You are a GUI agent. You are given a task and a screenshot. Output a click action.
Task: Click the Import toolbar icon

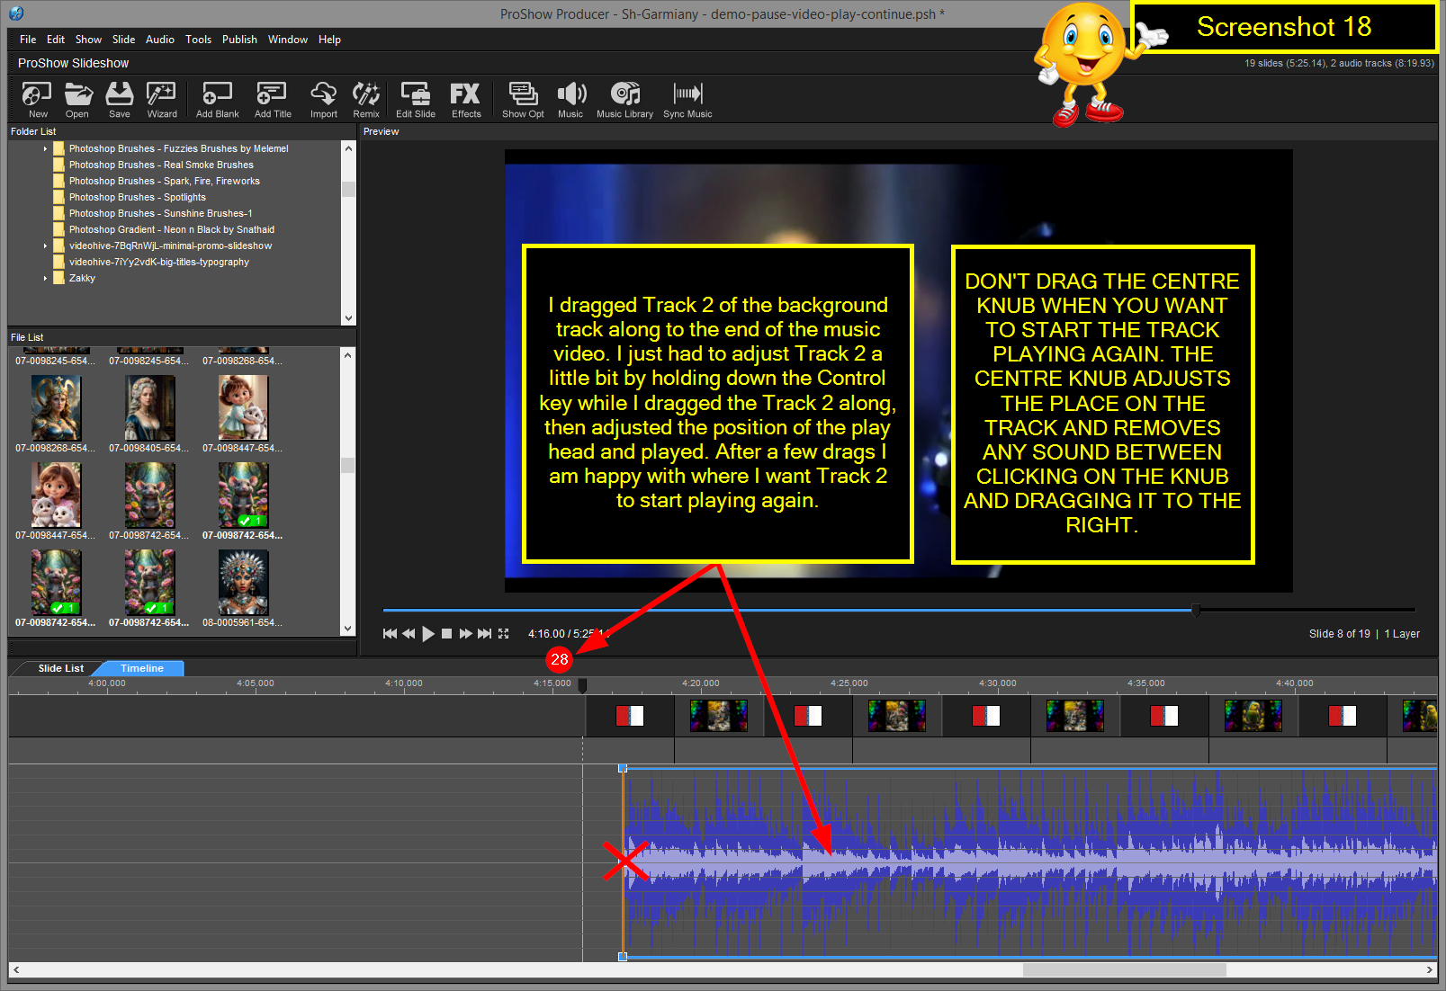(323, 100)
